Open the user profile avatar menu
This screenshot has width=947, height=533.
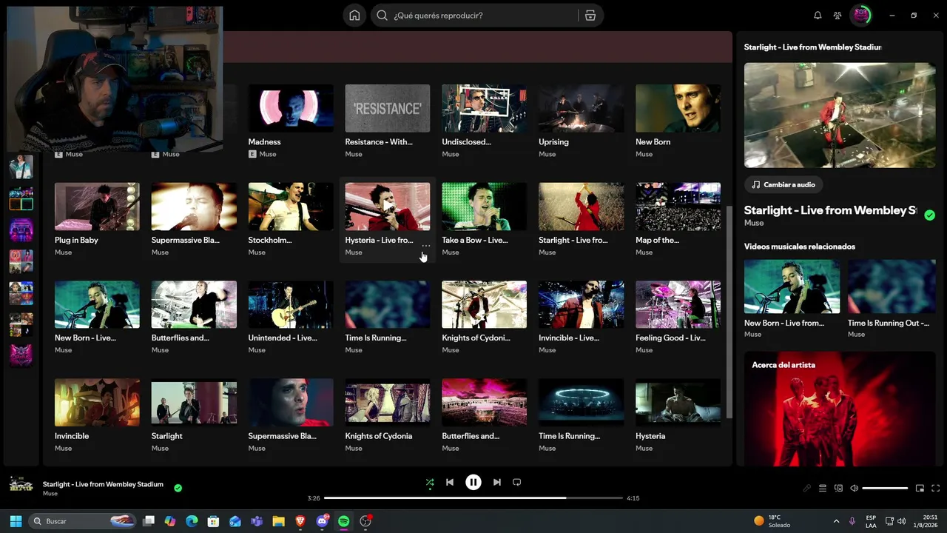(x=861, y=16)
